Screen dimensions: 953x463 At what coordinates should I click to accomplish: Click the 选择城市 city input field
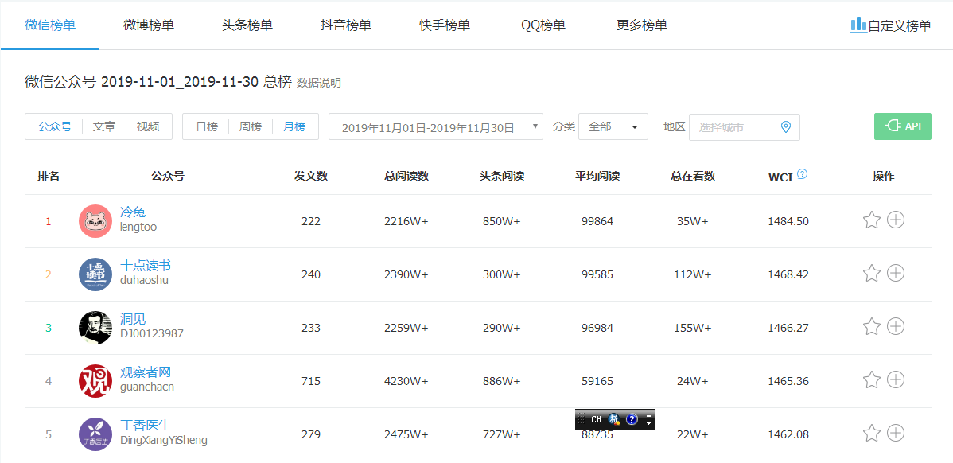click(x=744, y=127)
